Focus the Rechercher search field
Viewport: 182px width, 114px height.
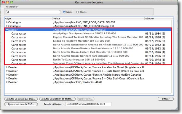tap(33, 12)
